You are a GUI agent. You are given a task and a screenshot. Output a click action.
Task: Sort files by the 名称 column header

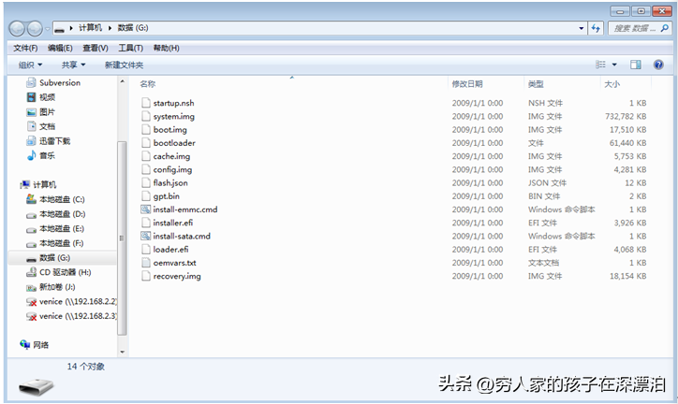[x=148, y=84]
